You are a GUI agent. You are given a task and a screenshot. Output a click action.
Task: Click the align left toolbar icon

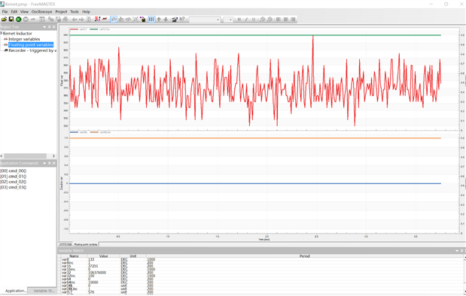279,20
